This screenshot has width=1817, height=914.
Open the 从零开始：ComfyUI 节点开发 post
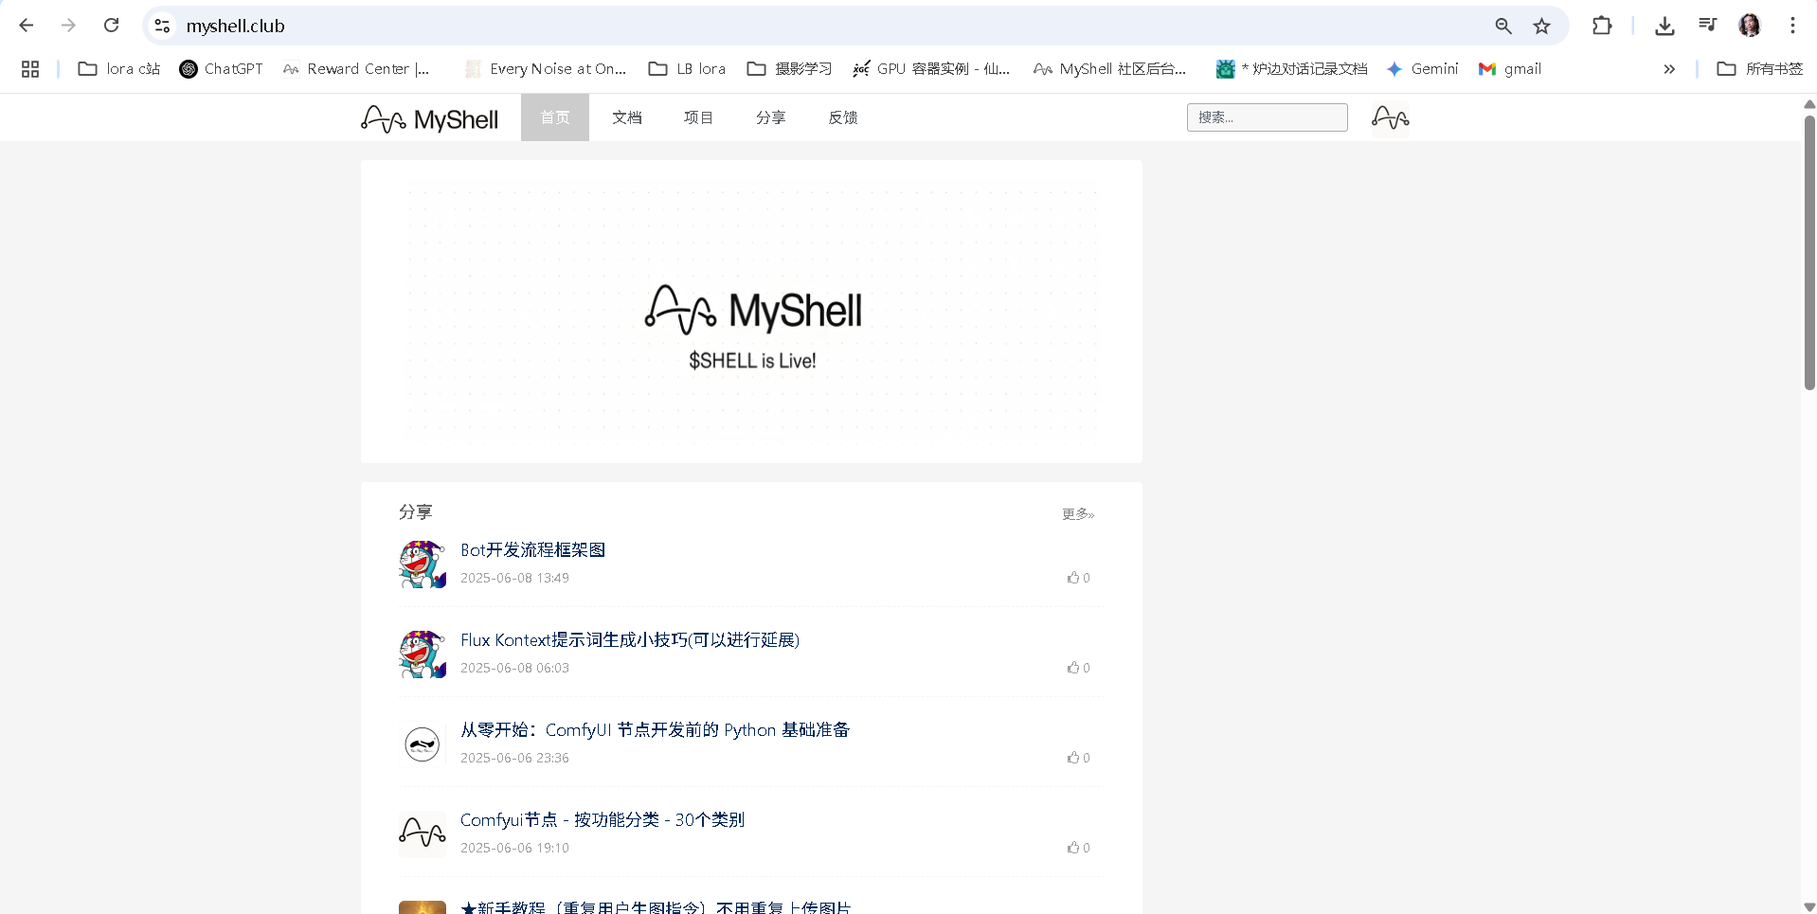[x=656, y=730]
